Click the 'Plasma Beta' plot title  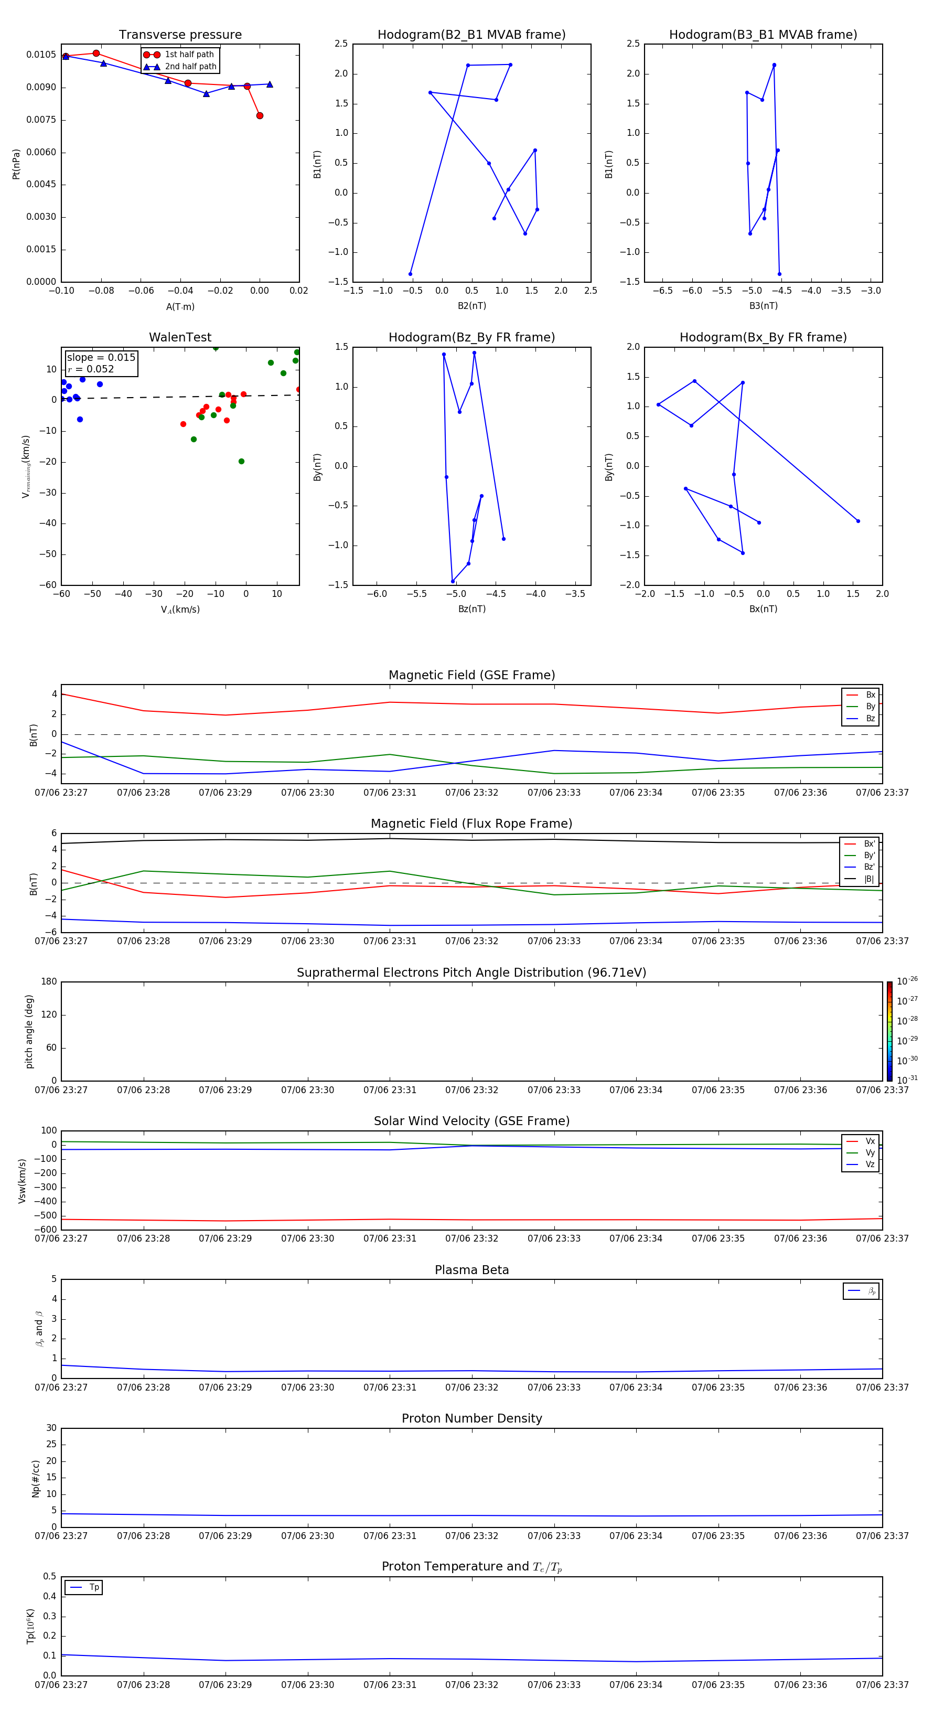[x=471, y=1270]
